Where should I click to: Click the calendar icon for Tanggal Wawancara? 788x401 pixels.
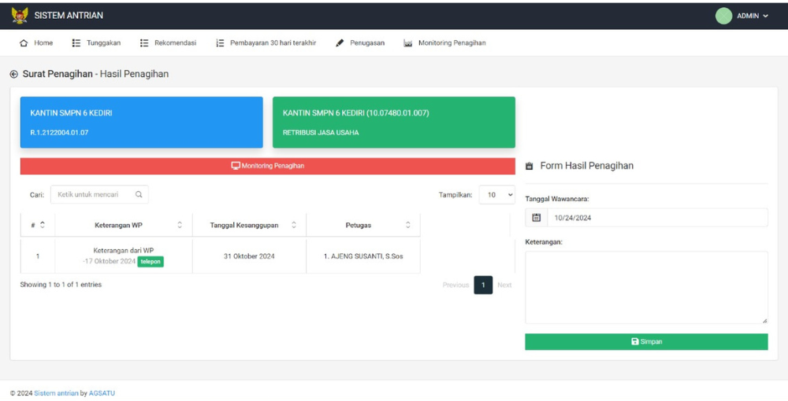click(536, 218)
